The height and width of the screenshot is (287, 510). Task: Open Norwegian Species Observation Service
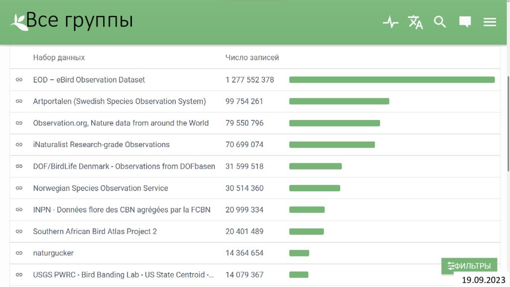101,188
